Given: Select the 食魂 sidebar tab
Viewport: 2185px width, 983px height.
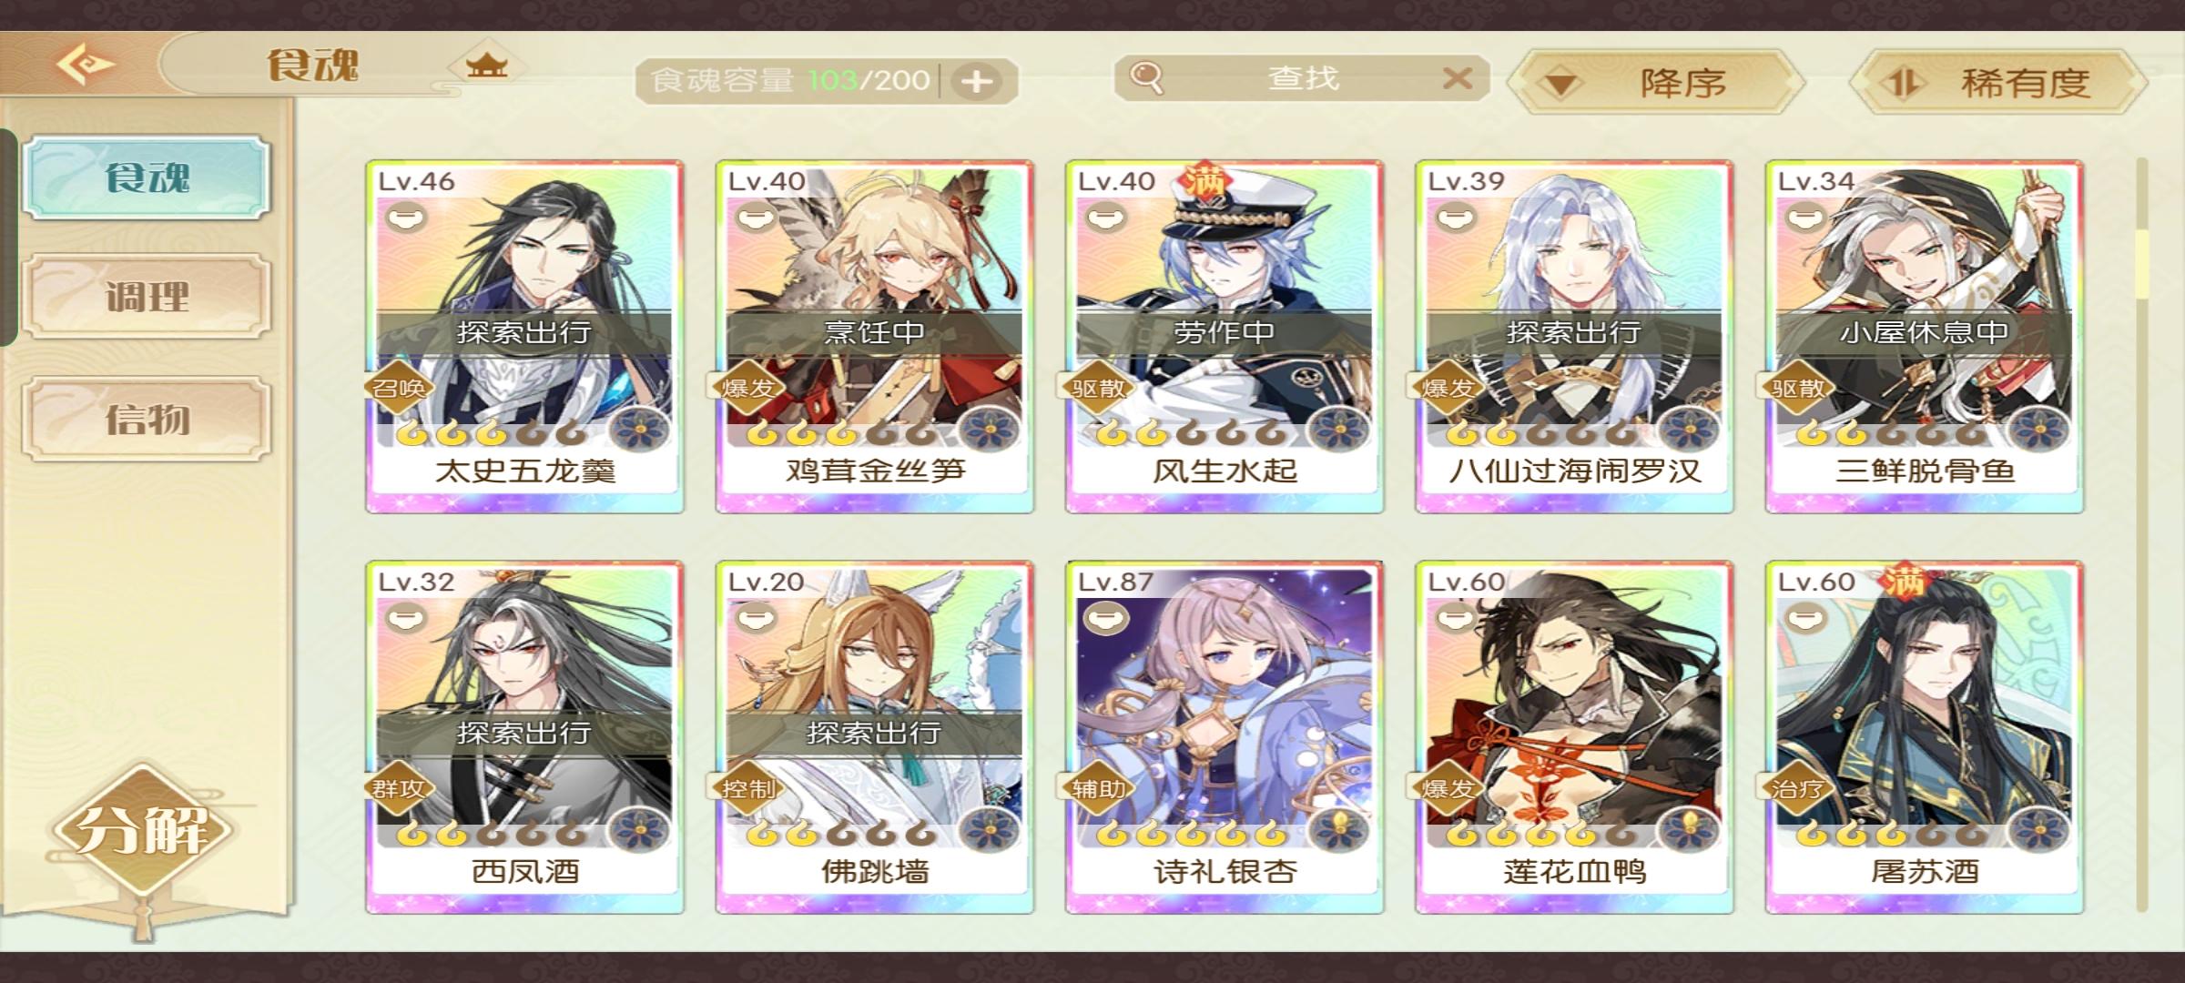Looking at the screenshot, I should click(x=147, y=177).
